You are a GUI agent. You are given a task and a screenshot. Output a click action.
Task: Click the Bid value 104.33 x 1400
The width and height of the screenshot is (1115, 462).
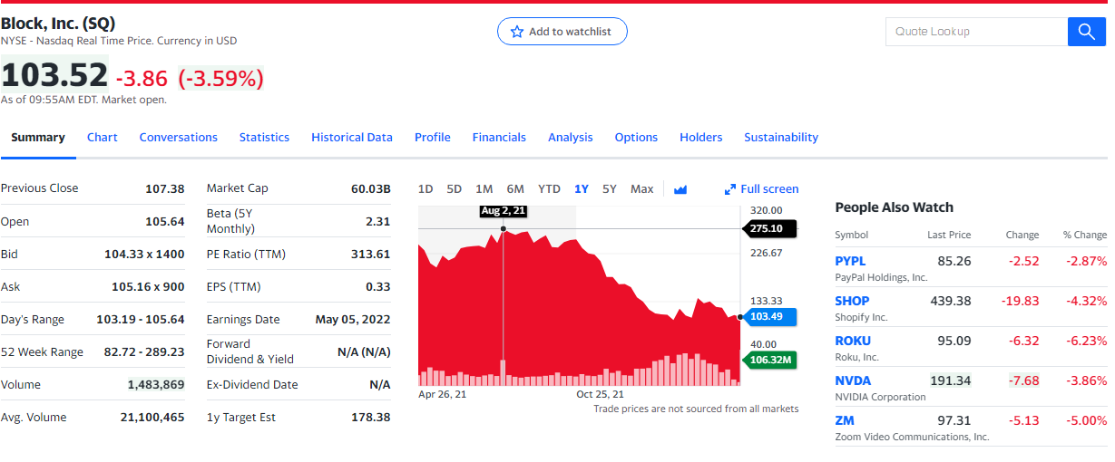(144, 255)
